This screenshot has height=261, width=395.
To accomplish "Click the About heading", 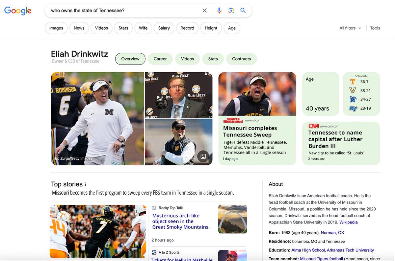I will [276, 184].
